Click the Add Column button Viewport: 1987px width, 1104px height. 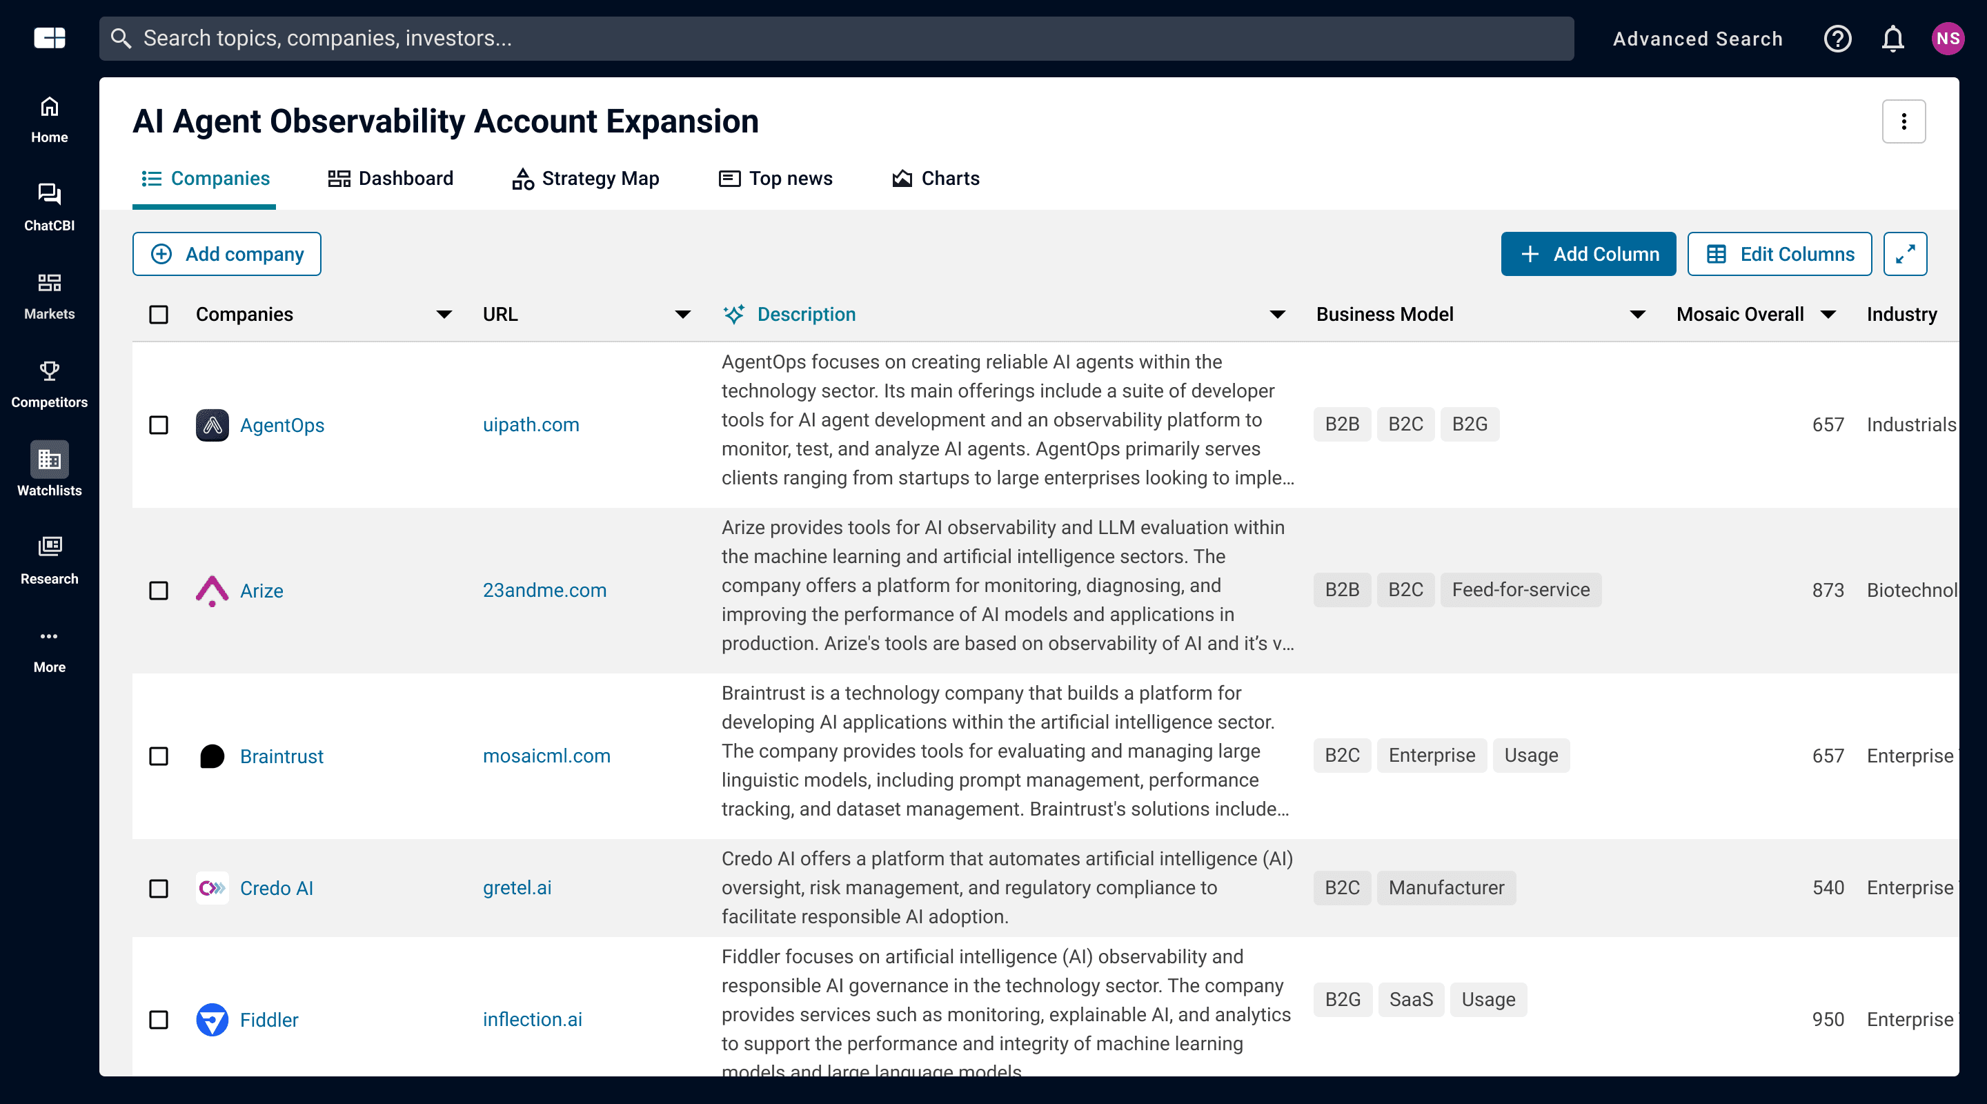pos(1588,254)
